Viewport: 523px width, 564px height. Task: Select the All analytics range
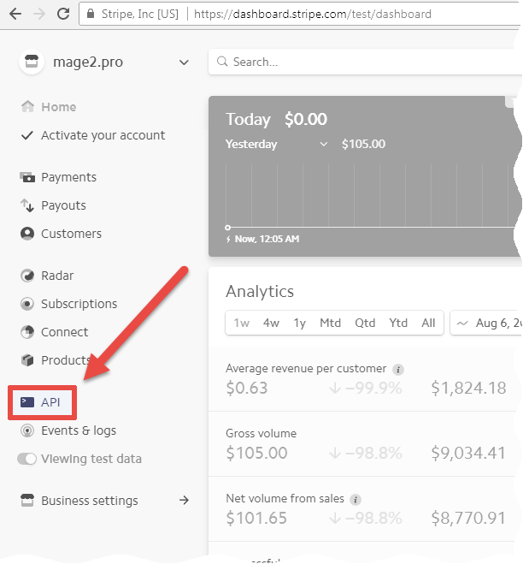click(x=428, y=323)
